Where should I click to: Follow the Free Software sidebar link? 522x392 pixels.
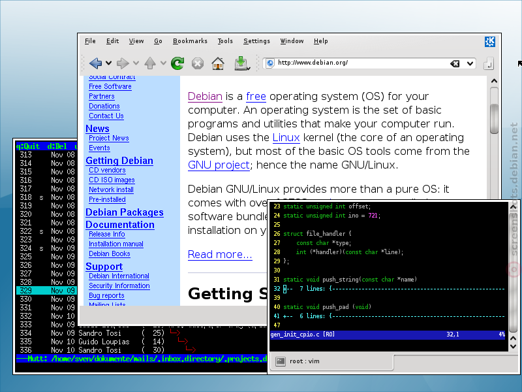click(x=110, y=86)
